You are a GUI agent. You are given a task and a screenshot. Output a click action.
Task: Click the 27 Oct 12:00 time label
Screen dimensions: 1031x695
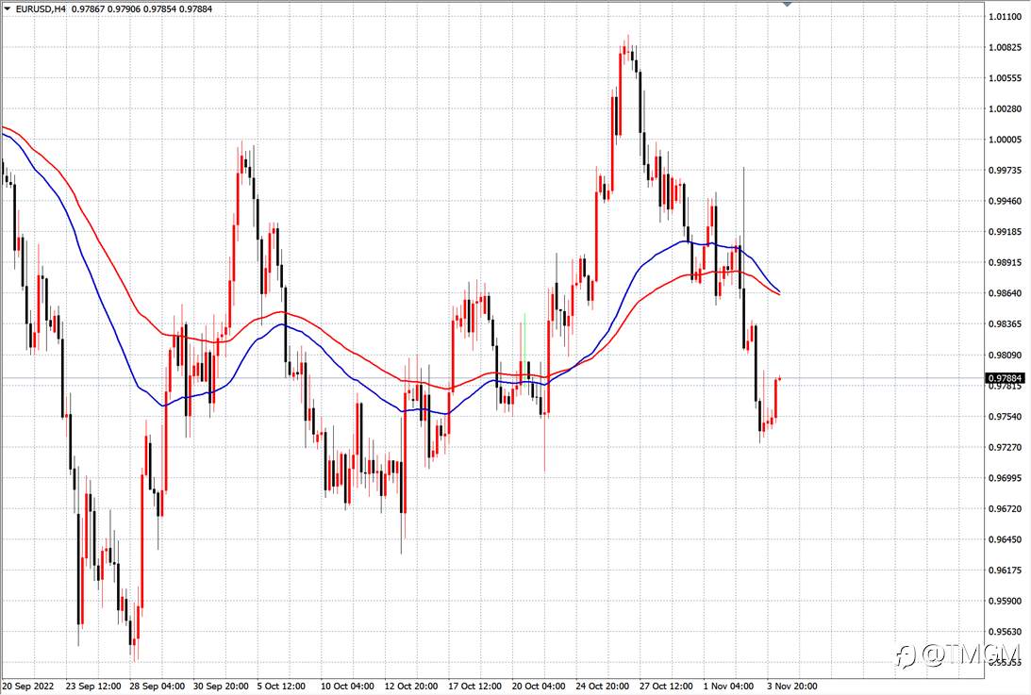pyautogui.click(x=666, y=687)
